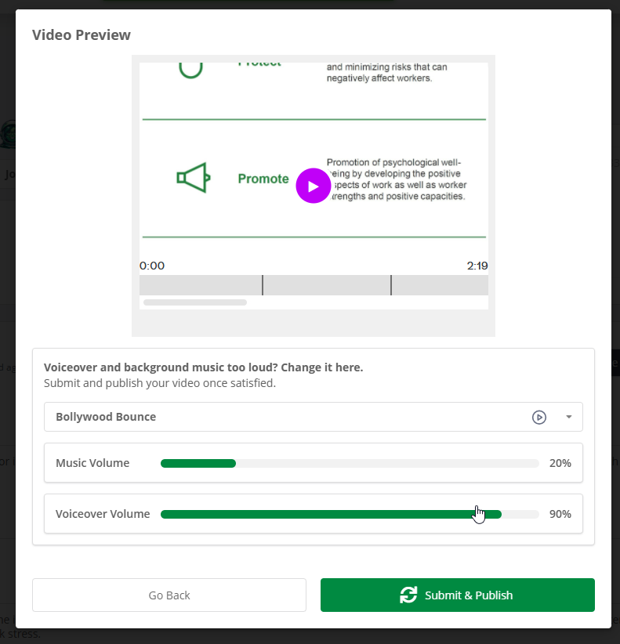The width and height of the screenshot is (620, 644).
Task: Click the Voiceover Volume label
Action: [103, 514]
